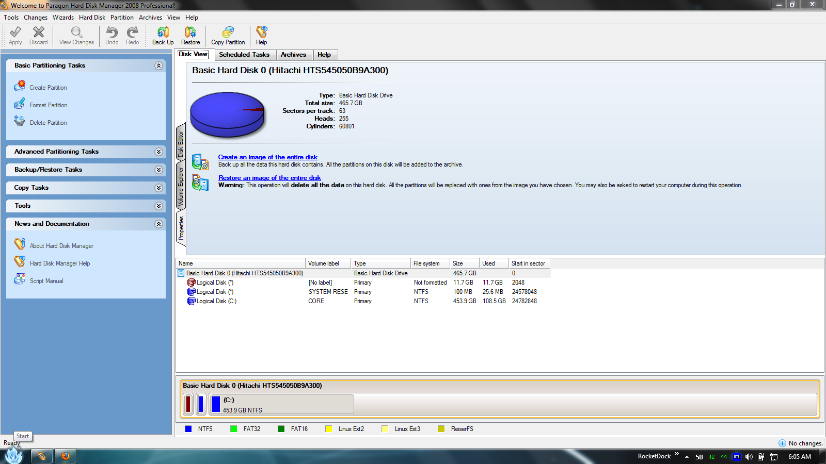Click the restore disk image icon
The width and height of the screenshot is (826, 464).
tap(200, 182)
